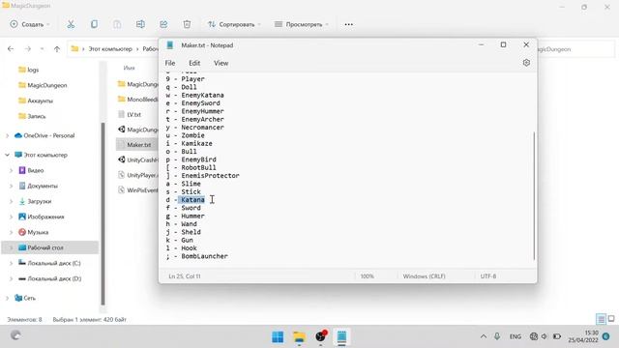Open the Notepad Edit menu

coord(194,63)
